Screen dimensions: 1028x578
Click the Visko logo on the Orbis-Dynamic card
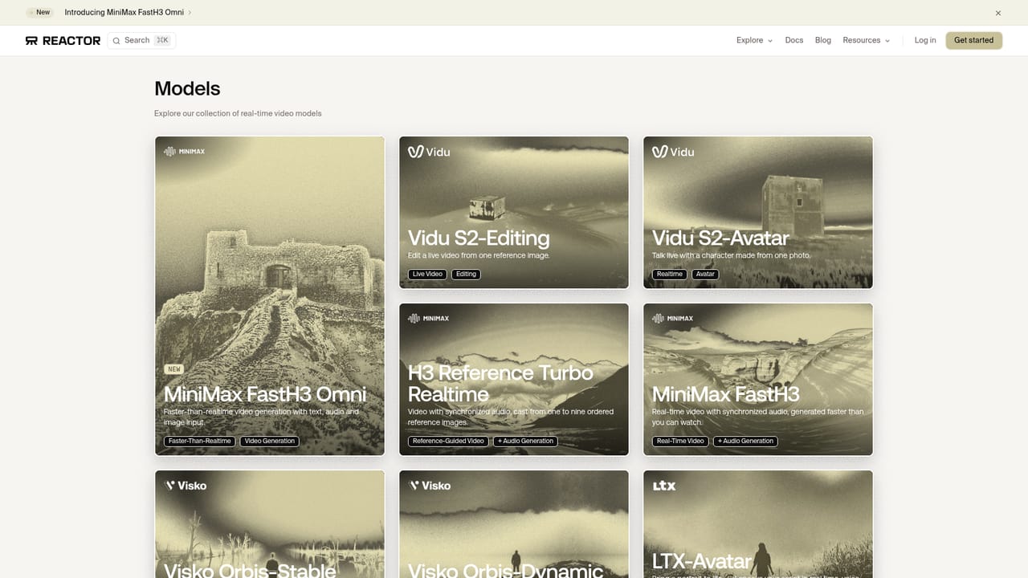(429, 486)
